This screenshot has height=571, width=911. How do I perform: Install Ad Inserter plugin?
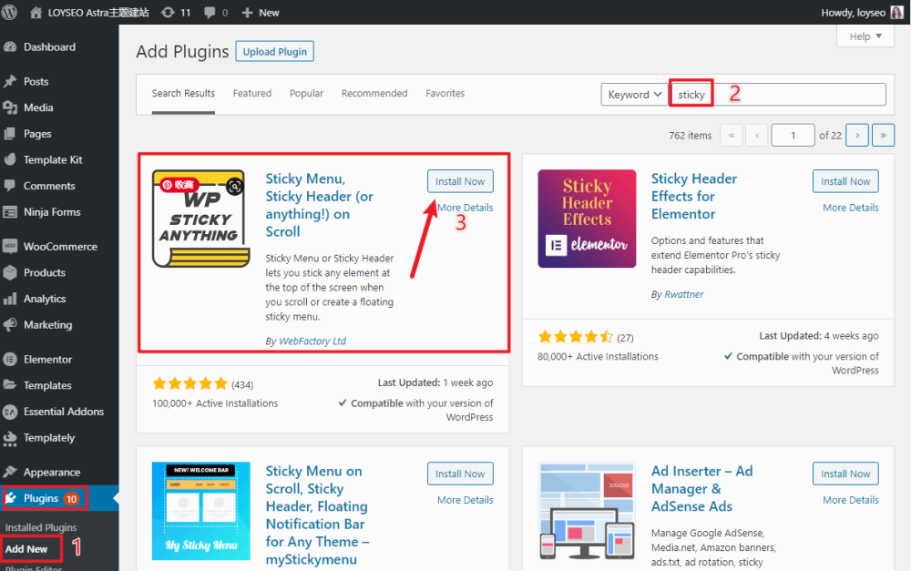[845, 474]
